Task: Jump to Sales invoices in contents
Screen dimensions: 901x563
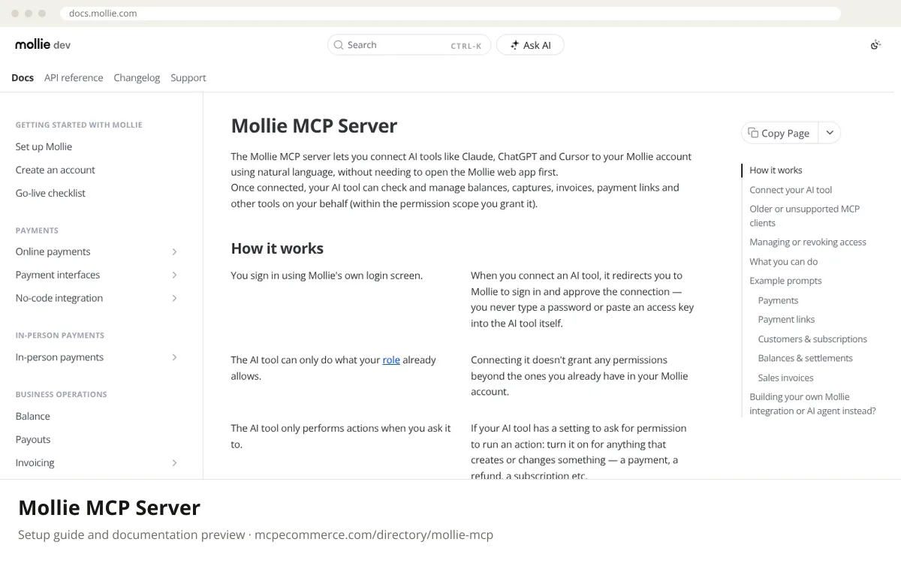Action: coord(785,378)
